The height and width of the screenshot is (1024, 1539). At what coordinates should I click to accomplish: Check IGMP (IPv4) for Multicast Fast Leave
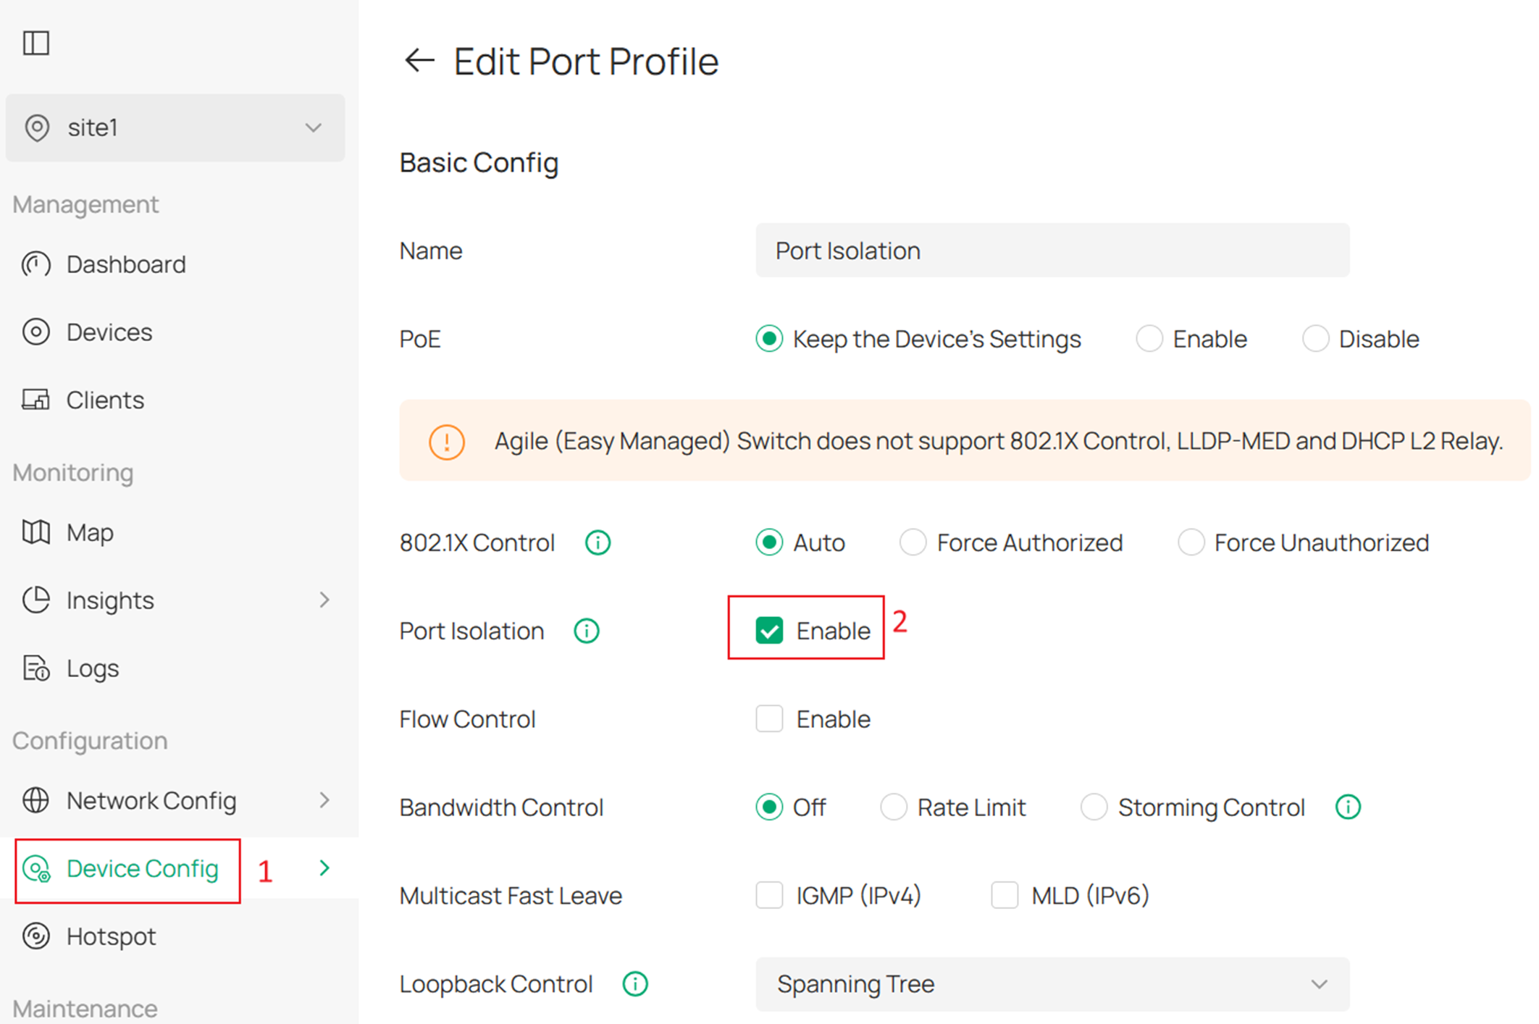coord(769,895)
